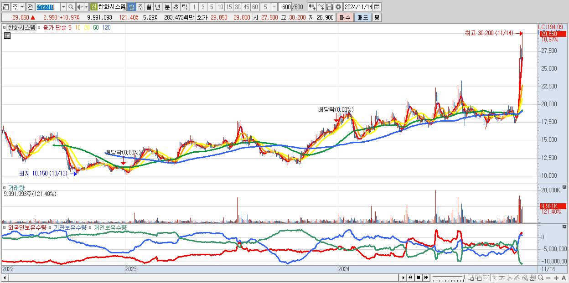569x283 pixels.
Task: Click the overlapping windows icon in bottom toolbar
Action: [479, 278]
